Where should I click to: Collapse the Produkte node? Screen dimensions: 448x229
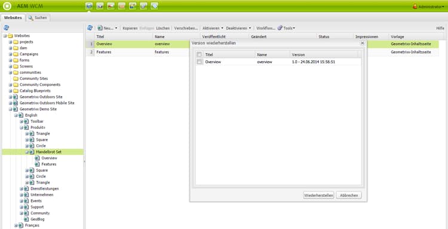point(22,128)
